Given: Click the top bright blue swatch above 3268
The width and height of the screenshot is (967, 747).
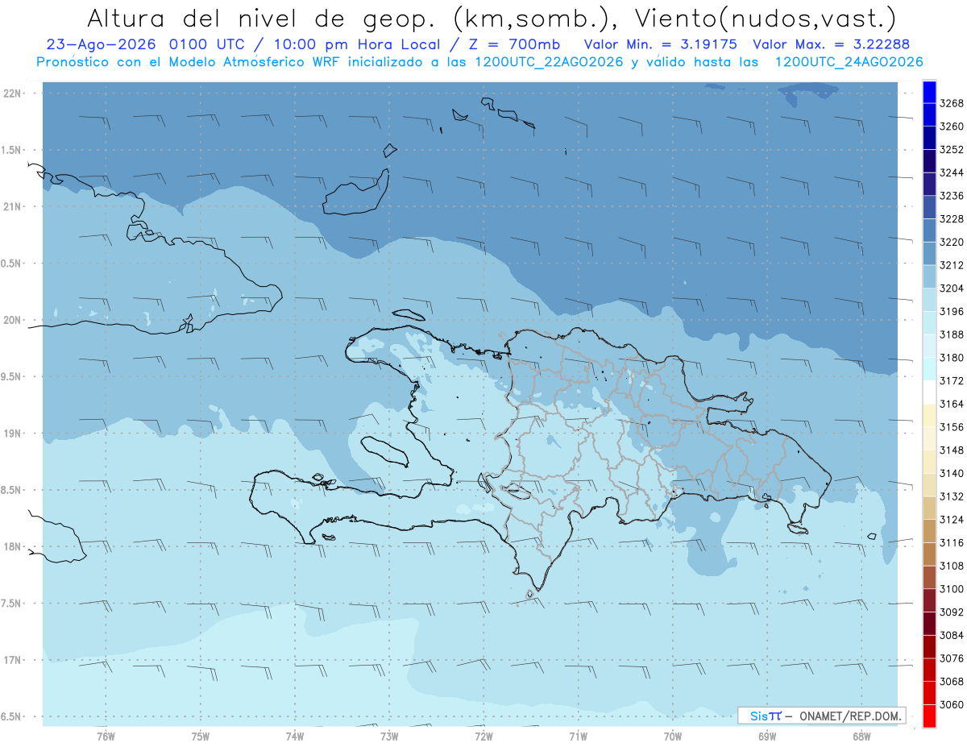Looking at the screenshot, I should click(929, 92).
